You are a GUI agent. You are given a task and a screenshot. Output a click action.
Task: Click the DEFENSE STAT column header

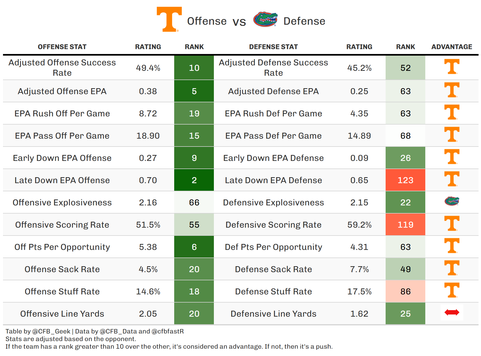(273, 47)
